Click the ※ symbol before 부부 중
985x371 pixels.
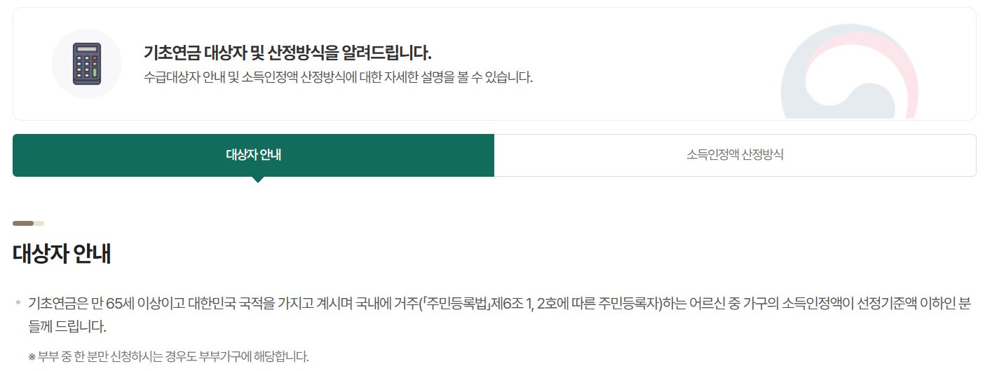32,357
